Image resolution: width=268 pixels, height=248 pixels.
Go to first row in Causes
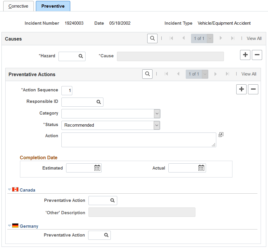pyautogui.click(x=171, y=38)
